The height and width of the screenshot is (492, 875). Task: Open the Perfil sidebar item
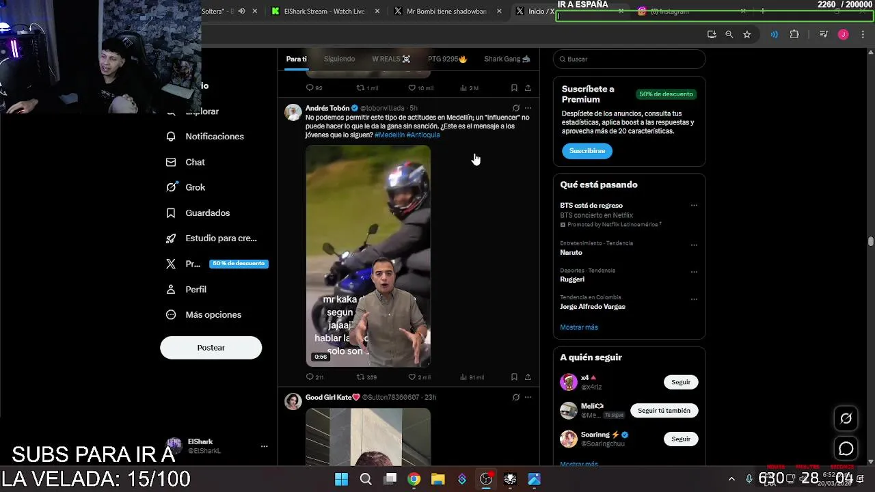(186, 290)
